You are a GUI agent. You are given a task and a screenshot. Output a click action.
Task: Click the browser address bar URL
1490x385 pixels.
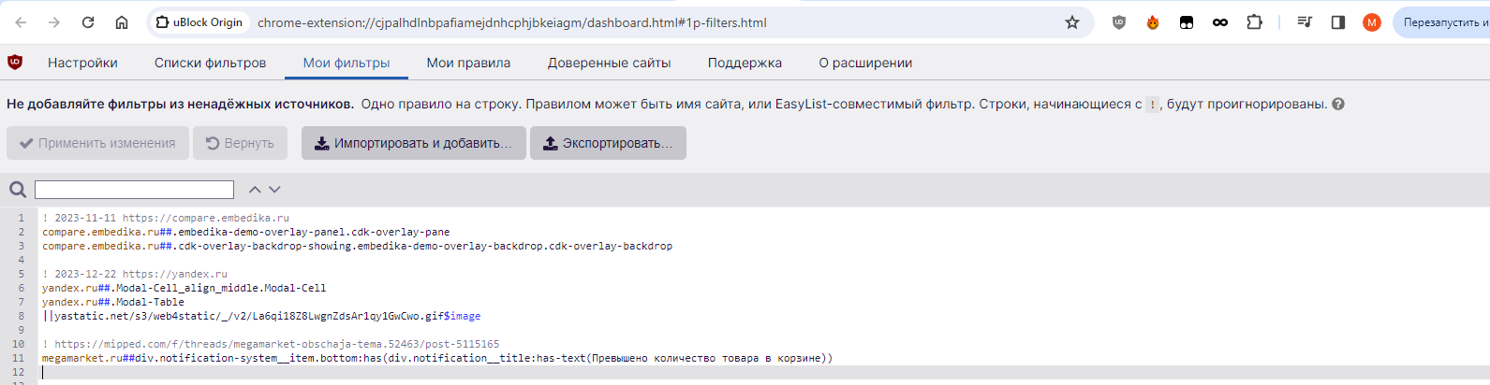pos(512,22)
